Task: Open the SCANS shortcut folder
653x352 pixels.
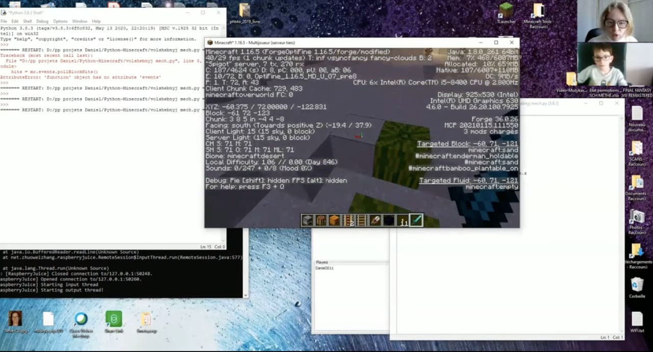Action: 637,153
